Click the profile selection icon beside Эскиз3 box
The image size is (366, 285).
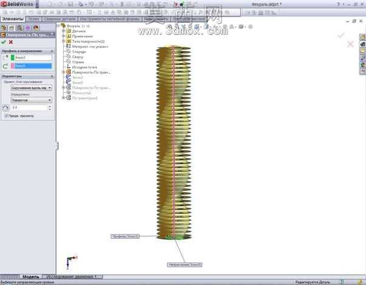pos(5,58)
